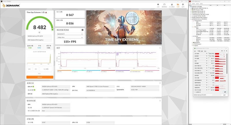231x125 pixels.
Task: Expand the Utilization node in HWMonitor
Action: [192, 42]
